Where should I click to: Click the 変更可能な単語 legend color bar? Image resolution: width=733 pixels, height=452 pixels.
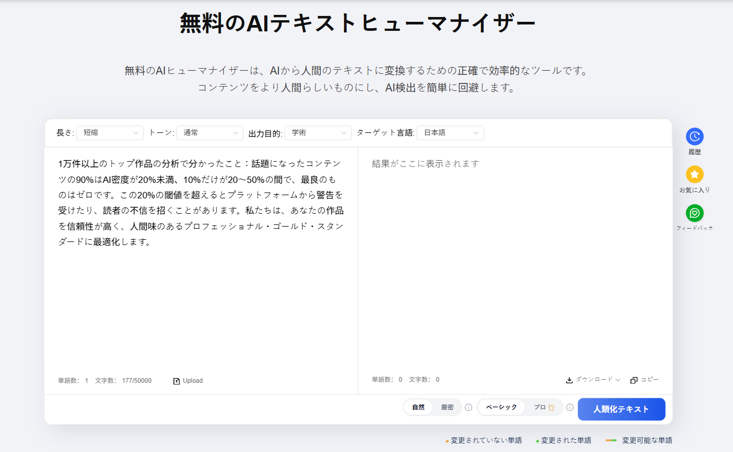coord(611,440)
